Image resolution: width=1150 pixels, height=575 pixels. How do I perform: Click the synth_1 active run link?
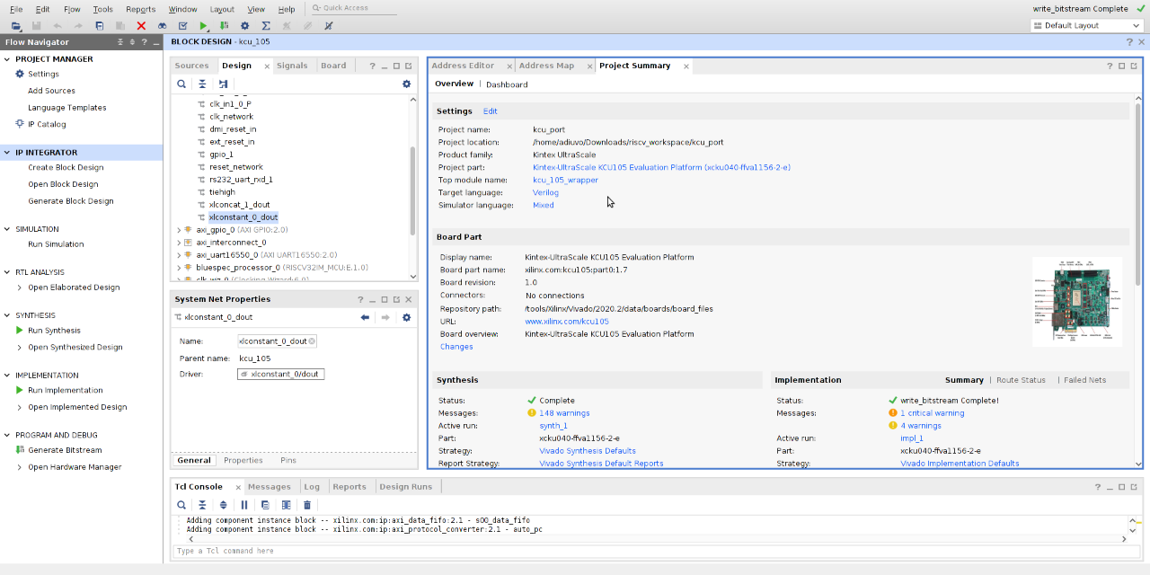pyautogui.click(x=553, y=426)
